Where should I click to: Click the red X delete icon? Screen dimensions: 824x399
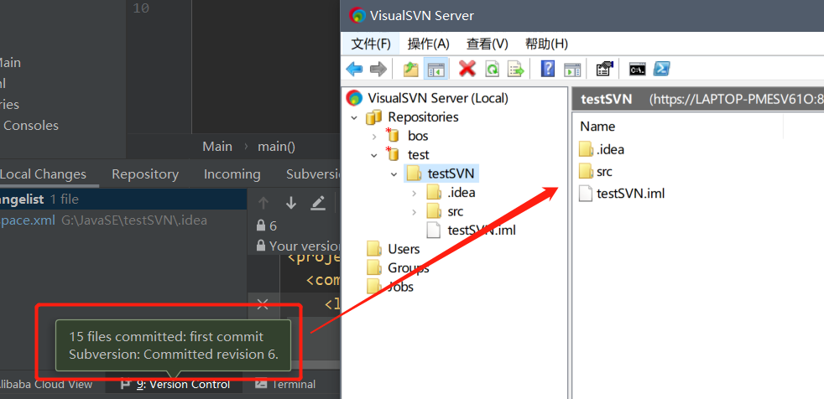click(x=467, y=68)
